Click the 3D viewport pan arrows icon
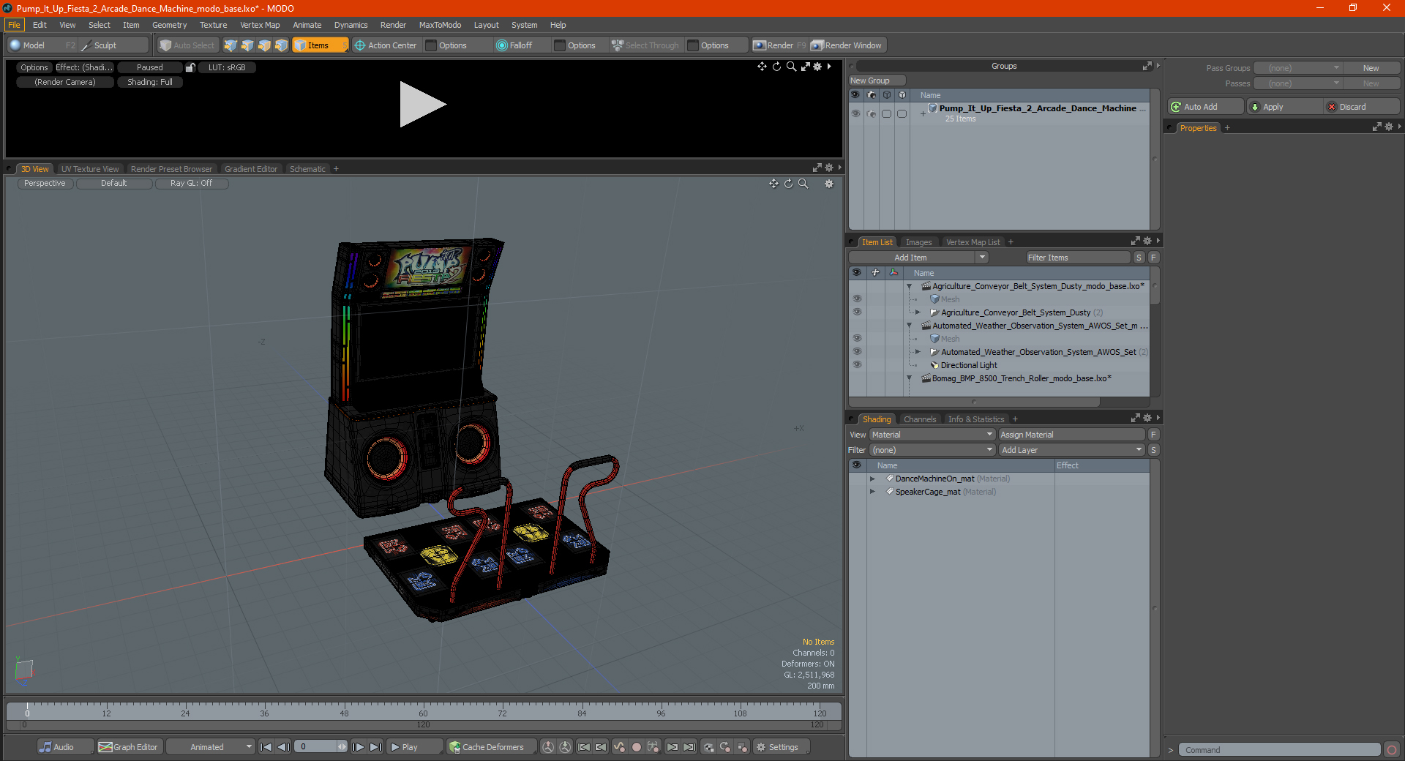Image resolution: width=1405 pixels, height=761 pixels. pyautogui.click(x=773, y=184)
